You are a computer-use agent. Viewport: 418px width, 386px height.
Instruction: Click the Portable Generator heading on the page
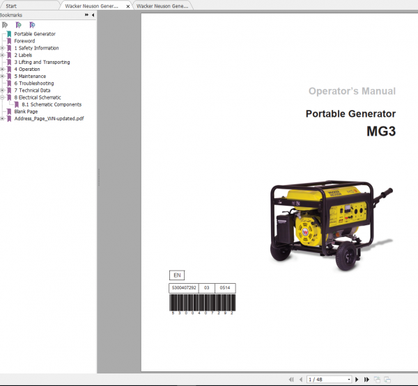click(x=350, y=113)
